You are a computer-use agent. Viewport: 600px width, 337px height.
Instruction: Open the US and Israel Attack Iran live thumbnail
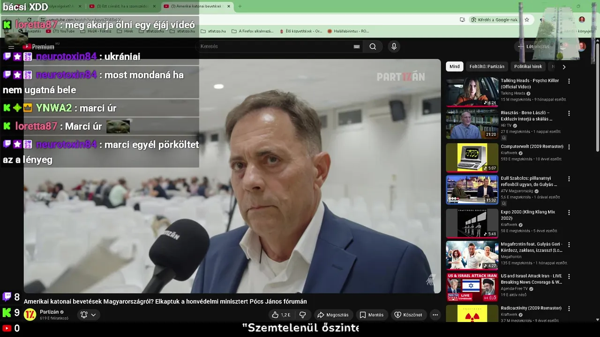[472, 287]
